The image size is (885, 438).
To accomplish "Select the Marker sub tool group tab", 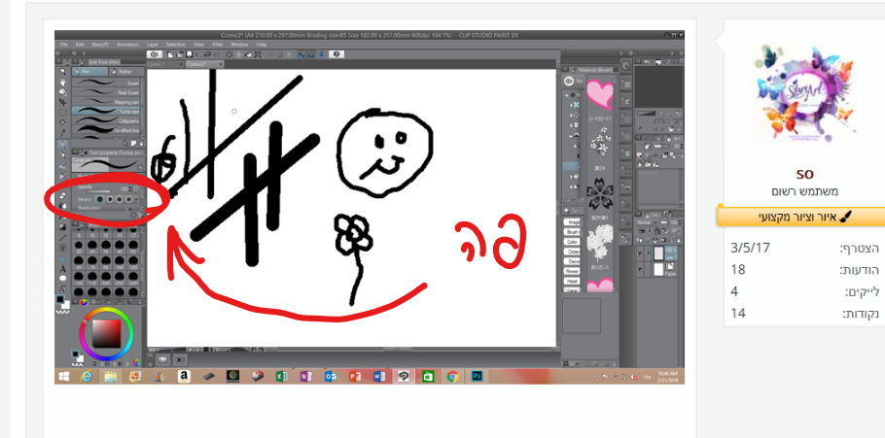I will point(127,72).
